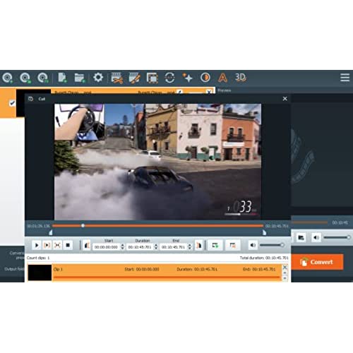
Task: Click the Start time stepper arrows
Action: (x=122, y=247)
